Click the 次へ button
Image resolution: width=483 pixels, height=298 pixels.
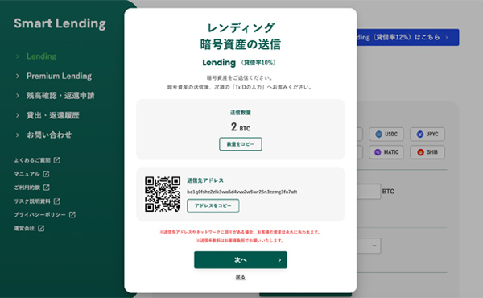click(x=241, y=260)
